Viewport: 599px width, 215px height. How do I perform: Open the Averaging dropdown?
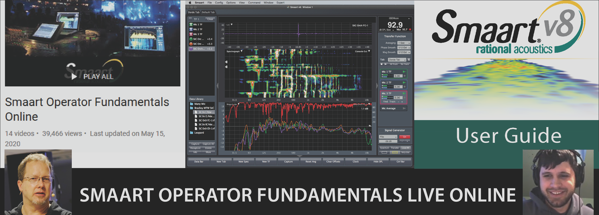(x=403, y=43)
